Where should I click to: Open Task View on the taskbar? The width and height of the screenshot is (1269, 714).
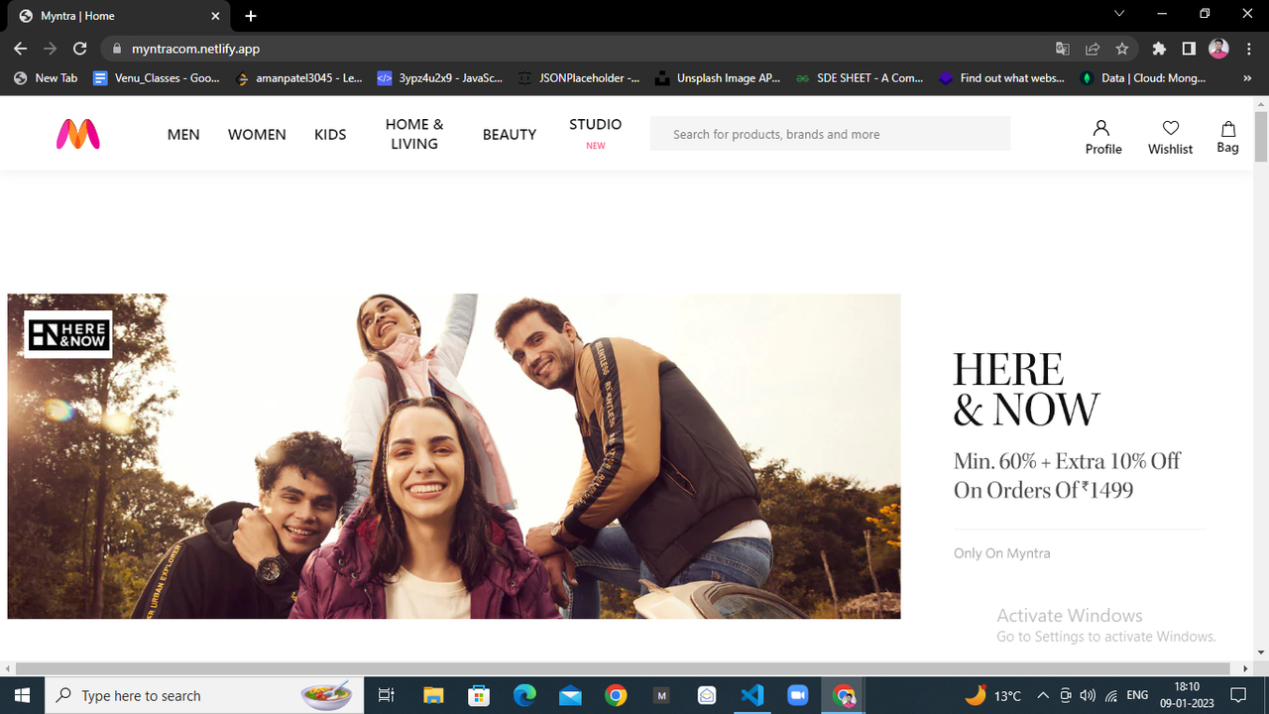tap(387, 695)
